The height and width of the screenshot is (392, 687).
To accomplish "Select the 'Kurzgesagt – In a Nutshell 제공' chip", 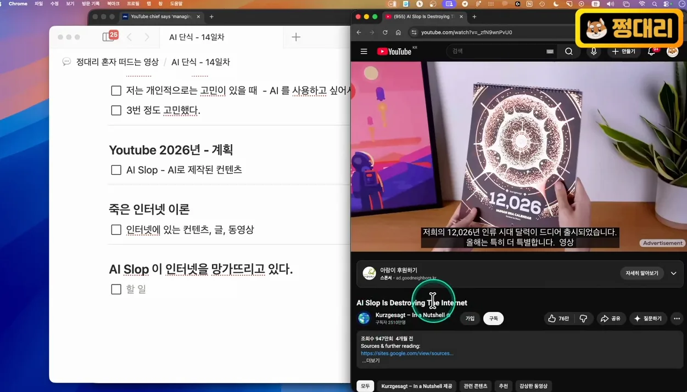I will [x=417, y=386].
